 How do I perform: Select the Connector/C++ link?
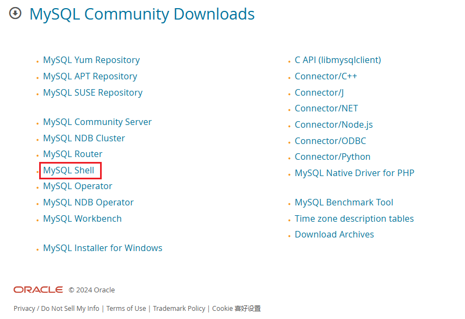(x=326, y=77)
